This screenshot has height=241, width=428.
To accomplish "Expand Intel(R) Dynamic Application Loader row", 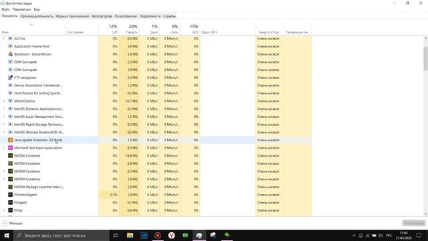I will coord(3,108).
